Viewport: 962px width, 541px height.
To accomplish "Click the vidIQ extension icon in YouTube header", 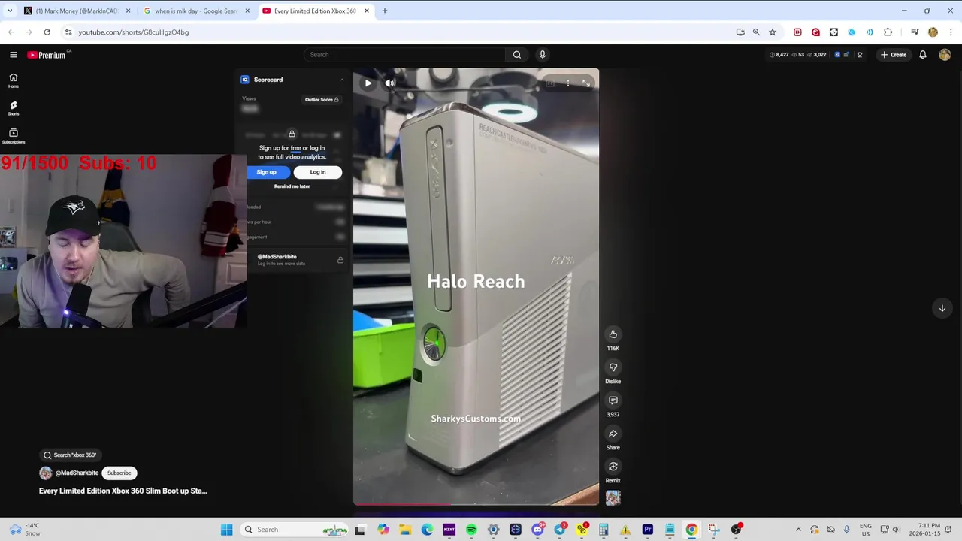I will [837, 55].
